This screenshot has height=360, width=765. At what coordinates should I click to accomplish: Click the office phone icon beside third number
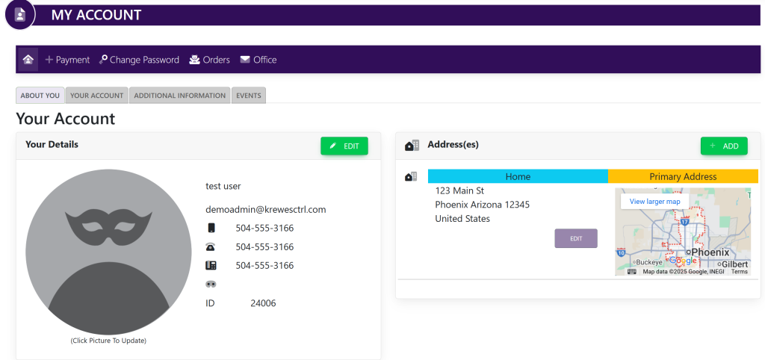(x=211, y=265)
